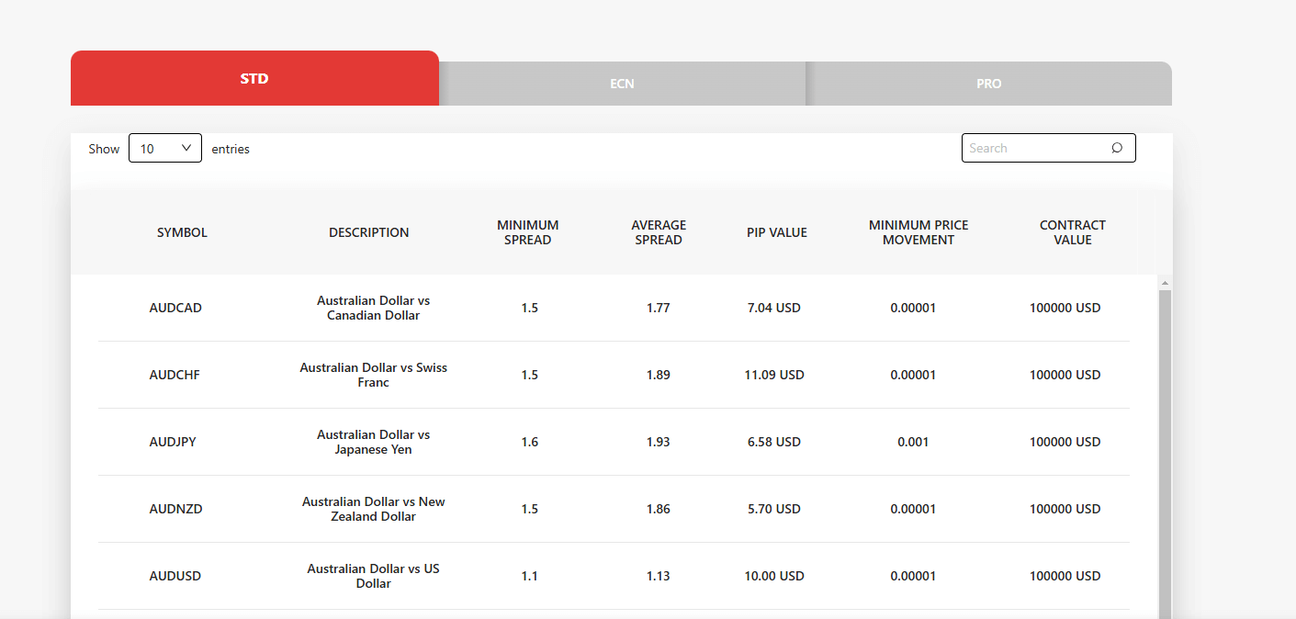Click AUDUSD minimum spread 1.1
1296x619 pixels.
[x=530, y=576]
